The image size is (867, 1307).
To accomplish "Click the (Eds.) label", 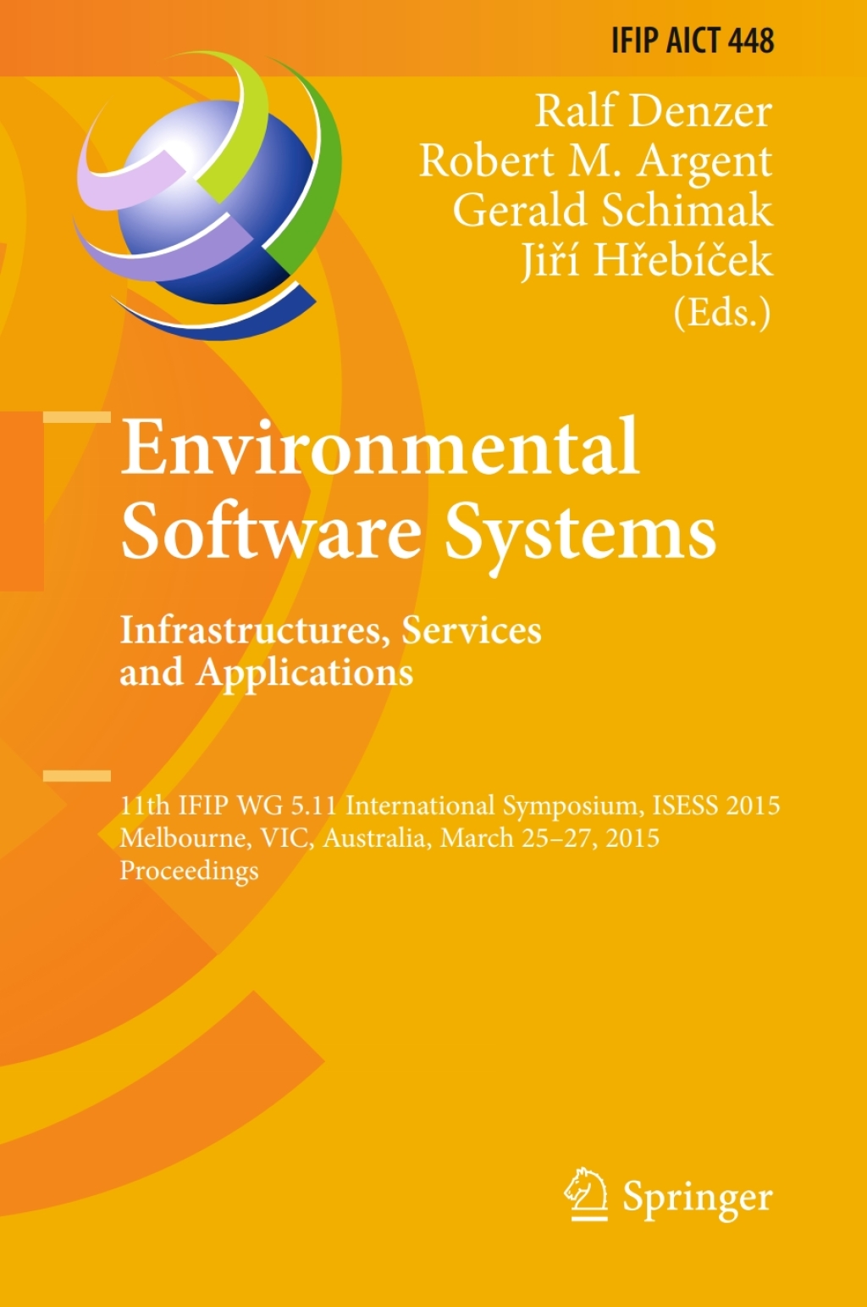I will click(722, 312).
